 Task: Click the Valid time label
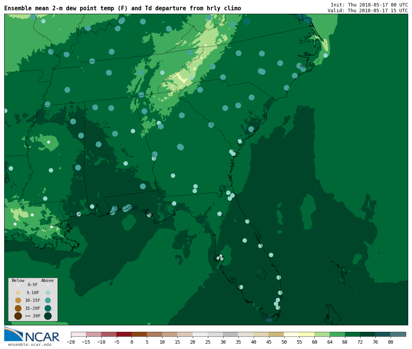368,11
